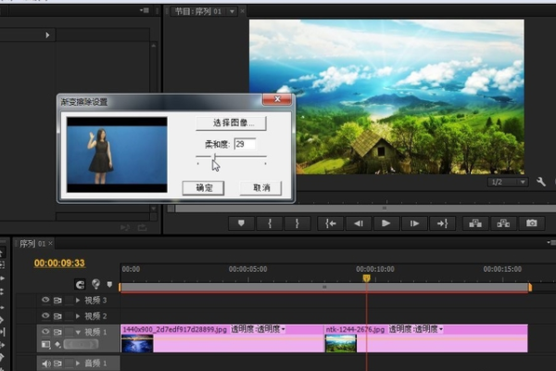The image size is (556, 371).
Task: Select the 节目: 序列 01 program tab
Action: pyautogui.click(x=198, y=11)
